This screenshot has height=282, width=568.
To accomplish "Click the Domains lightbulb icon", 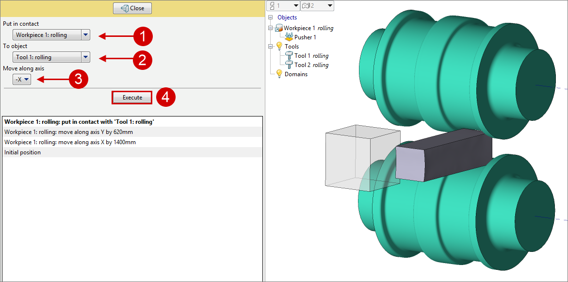I will click(279, 74).
